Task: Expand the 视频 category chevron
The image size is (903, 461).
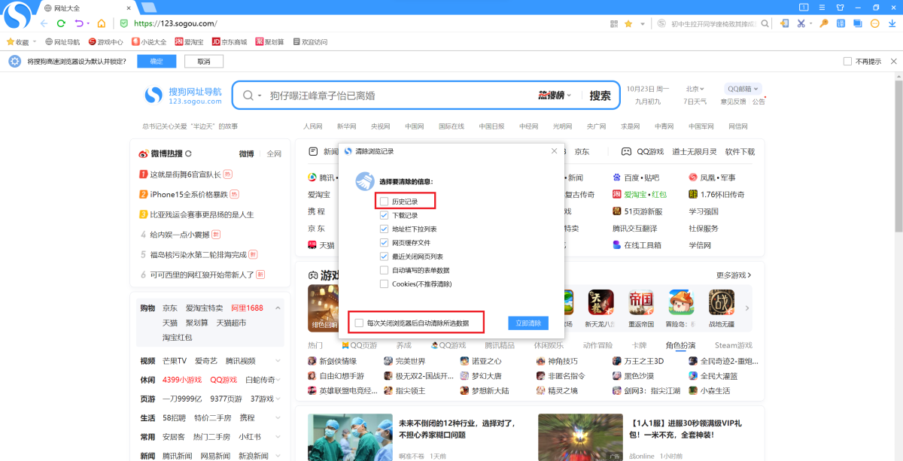Action: point(278,361)
